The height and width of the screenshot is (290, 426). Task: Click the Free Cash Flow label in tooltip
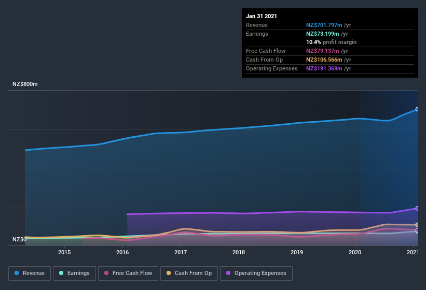[x=266, y=51]
